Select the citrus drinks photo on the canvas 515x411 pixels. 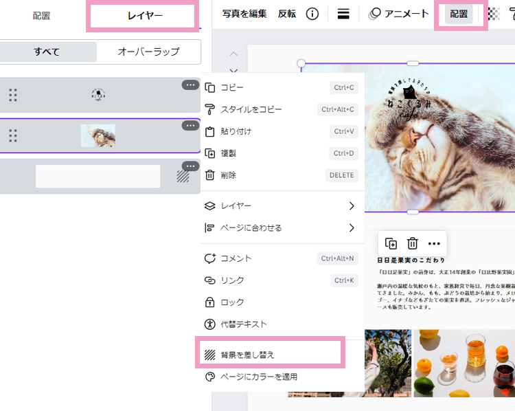coord(464,363)
